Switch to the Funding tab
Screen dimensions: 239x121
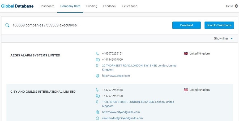92,6
